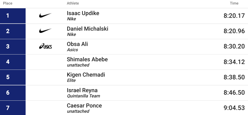Image resolution: width=248 pixels, height=115 pixels.
Task: View the Israel Reyna athlete entry
Action: click(82, 90)
